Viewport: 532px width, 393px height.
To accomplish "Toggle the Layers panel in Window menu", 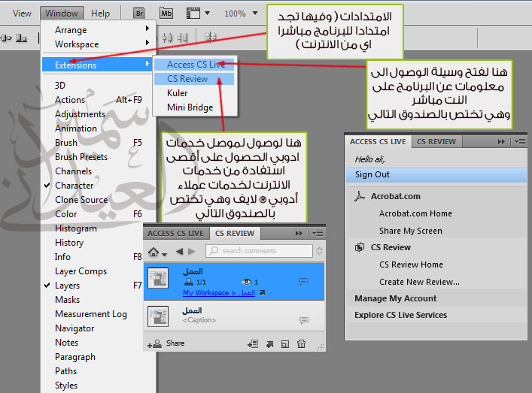I will [67, 286].
